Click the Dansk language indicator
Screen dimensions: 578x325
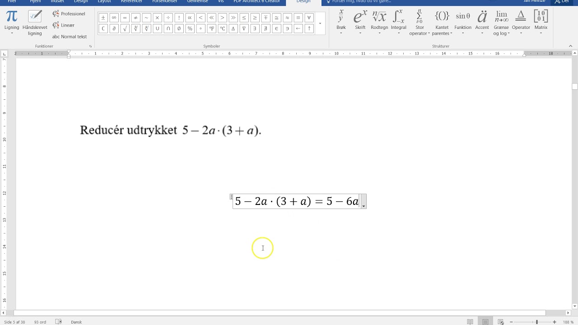[76, 322]
